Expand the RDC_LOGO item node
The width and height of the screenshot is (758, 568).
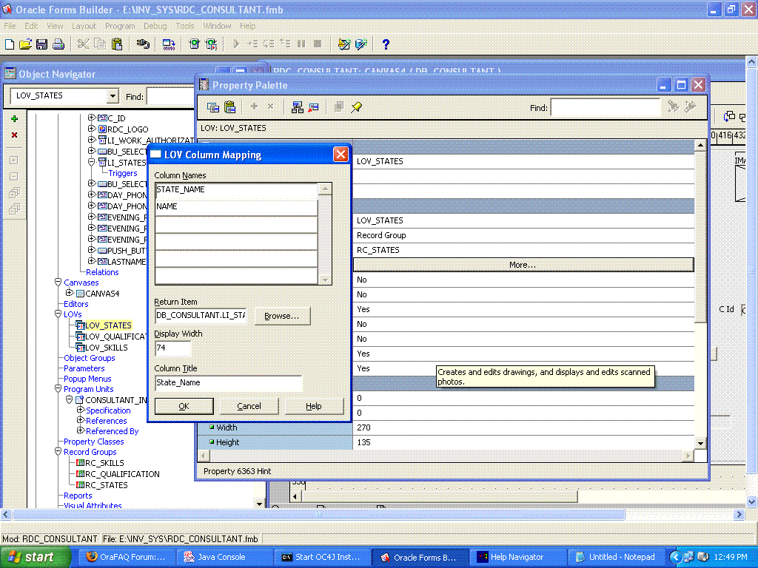pos(91,129)
